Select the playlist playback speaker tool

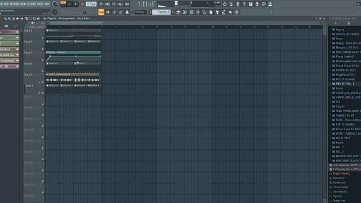pos(38,19)
